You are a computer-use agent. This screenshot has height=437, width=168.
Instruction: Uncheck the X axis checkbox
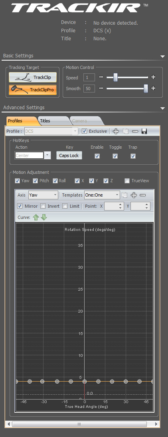pyautogui.click(x=77, y=181)
